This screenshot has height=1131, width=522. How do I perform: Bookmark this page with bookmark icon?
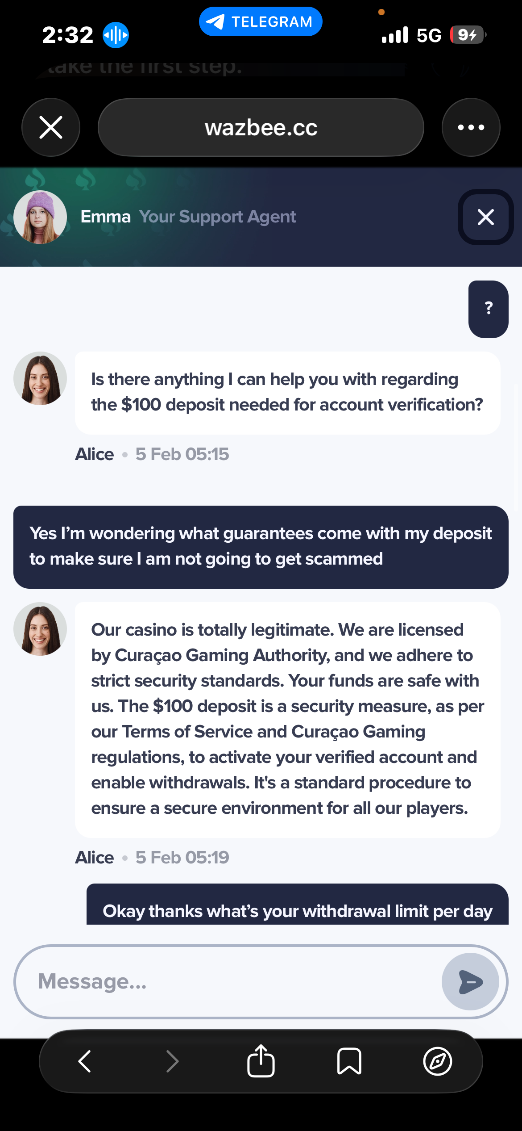tap(349, 1061)
